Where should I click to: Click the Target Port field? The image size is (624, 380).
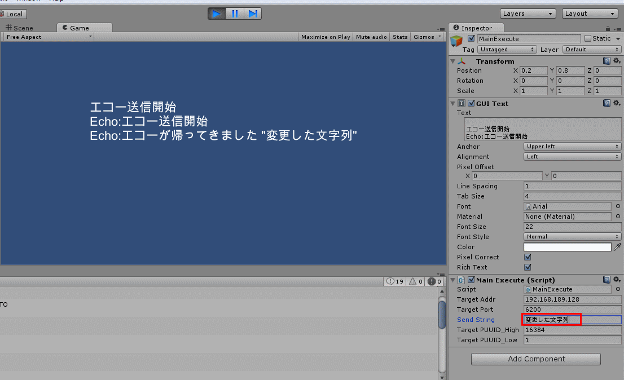pyautogui.click(x=572, y=310)
